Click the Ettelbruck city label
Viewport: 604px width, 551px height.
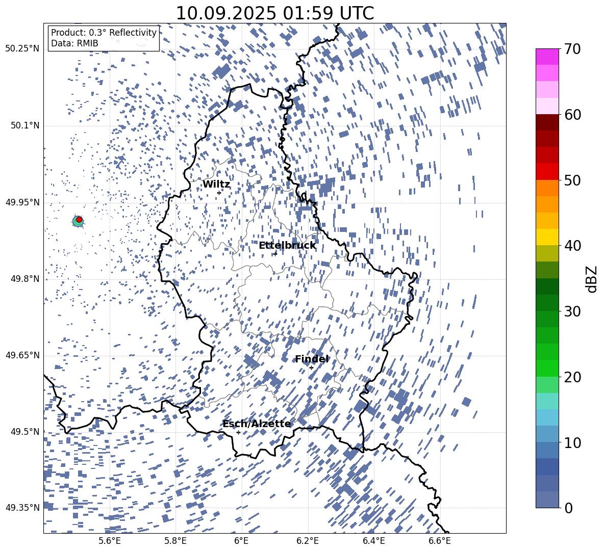pyautogui.click(x=287, y=246)
